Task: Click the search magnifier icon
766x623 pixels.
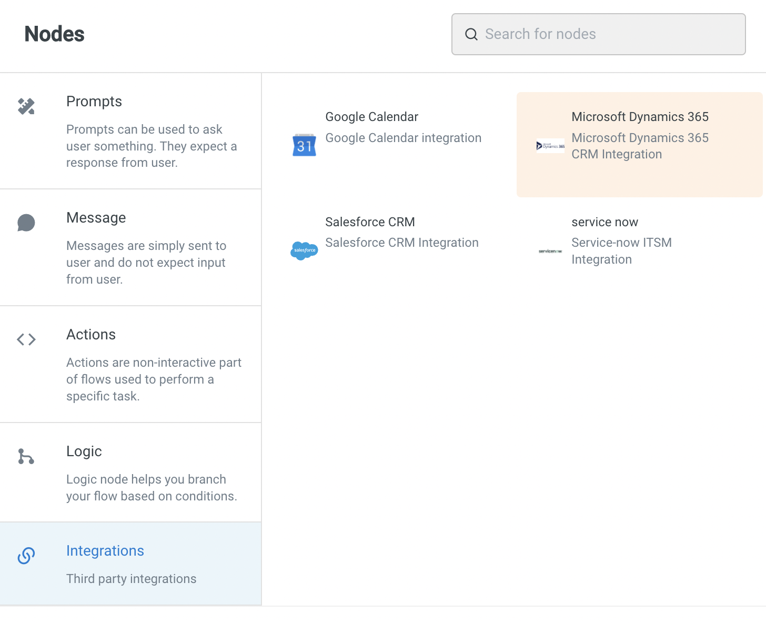Action: click(471, 34)
